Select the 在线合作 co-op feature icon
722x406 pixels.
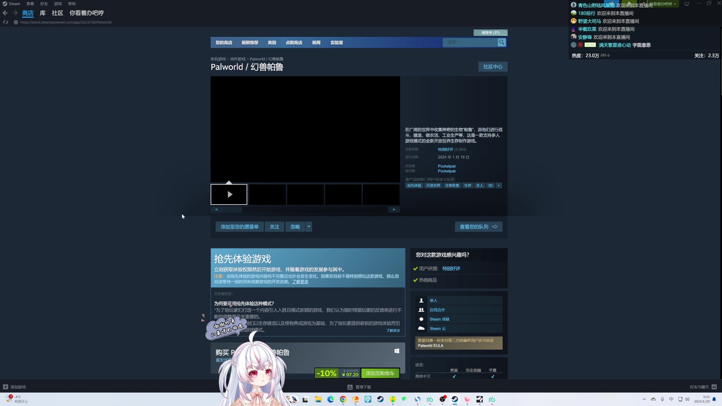[x=421, y=310]
